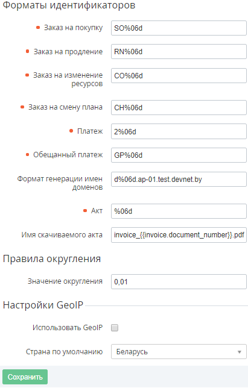Click the Страна по умолчанию label
The image size is (248, 388).
(x=64, y=352)
